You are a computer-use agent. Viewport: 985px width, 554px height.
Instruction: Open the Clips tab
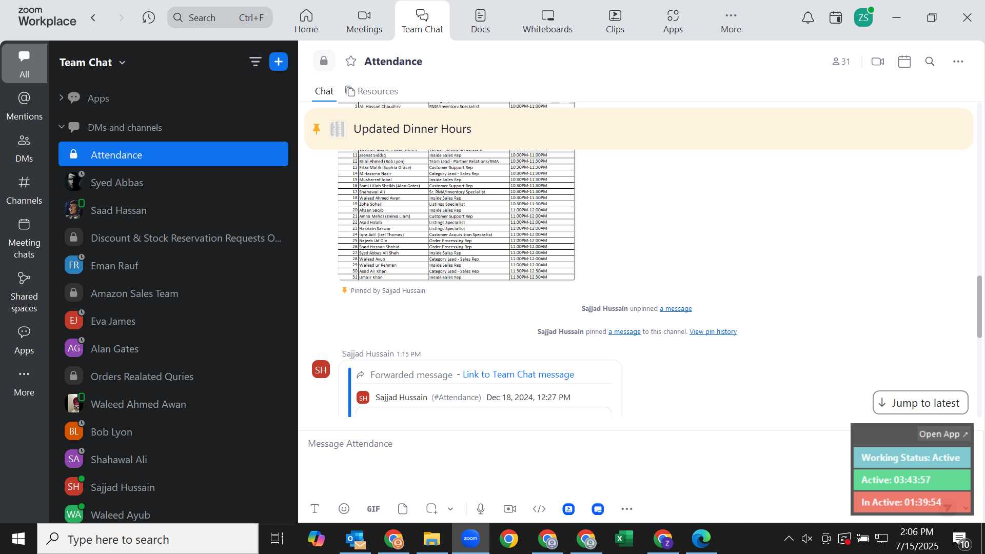tap(615, 21)
